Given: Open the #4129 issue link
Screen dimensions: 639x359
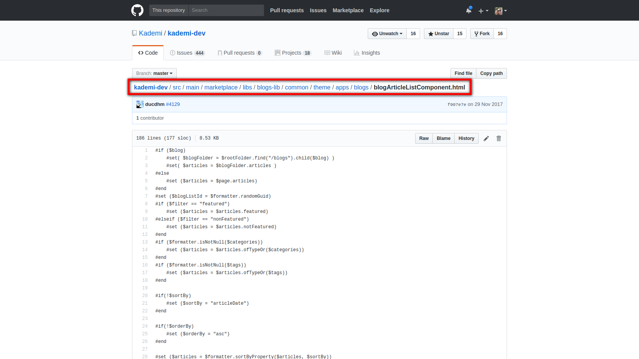Looking at the screenshot, I should click(173, 104).
